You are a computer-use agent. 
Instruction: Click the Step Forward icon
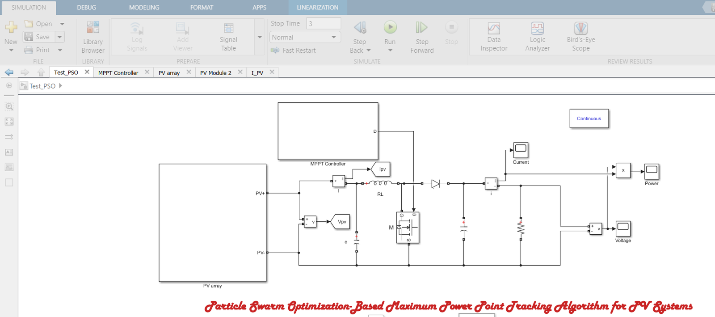coord(421,28)
